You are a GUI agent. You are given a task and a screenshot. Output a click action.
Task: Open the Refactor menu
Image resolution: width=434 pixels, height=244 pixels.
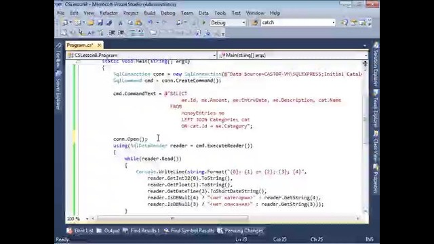pyautogui.click(x=108, y=13)
